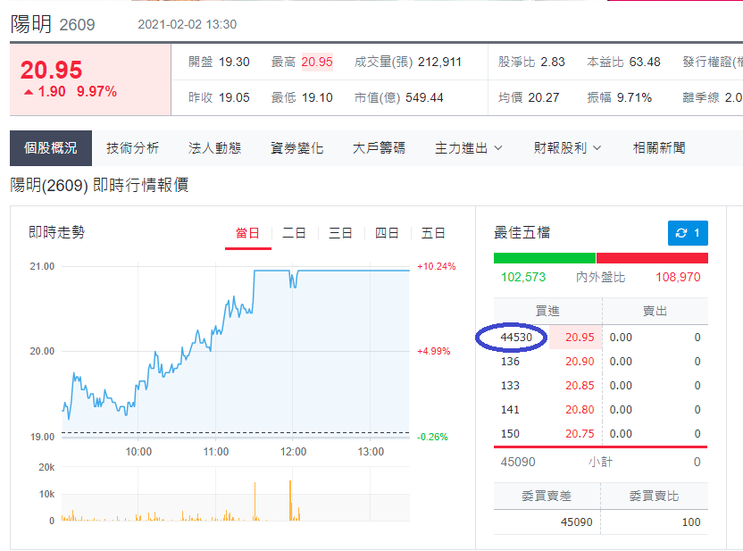Image resolution: width=743 pixels, height=551 pixels.
Task: Click the stock name 陽明 2609 title
Action: click(53, 24)
